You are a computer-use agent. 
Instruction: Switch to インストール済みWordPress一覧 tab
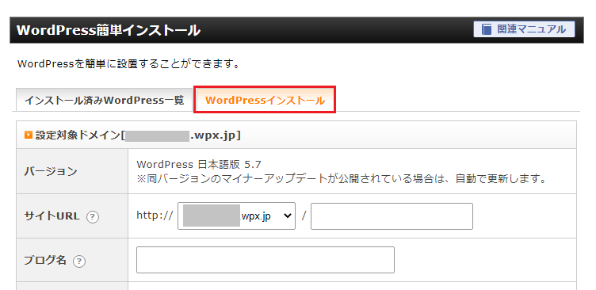(x=104, y=101)
